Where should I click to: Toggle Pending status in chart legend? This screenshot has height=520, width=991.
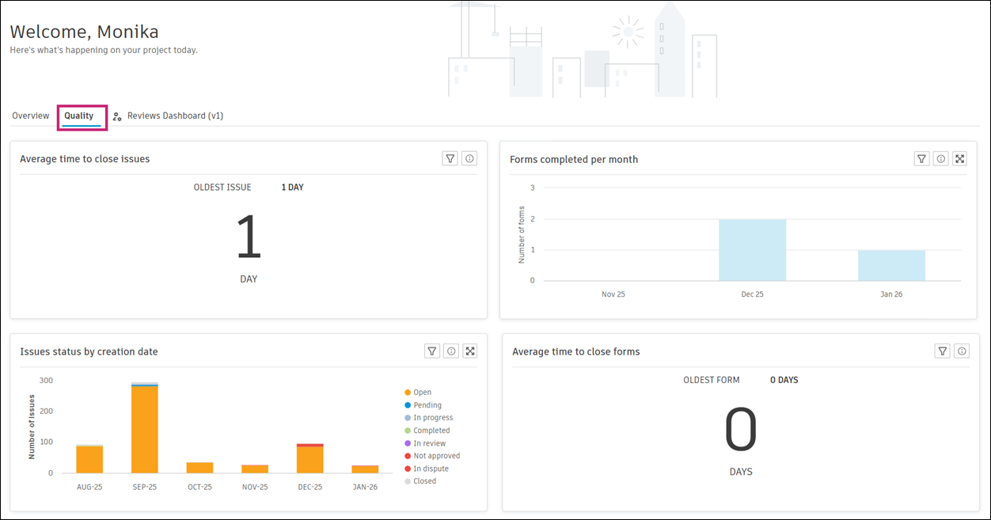(x=423, y=405)
